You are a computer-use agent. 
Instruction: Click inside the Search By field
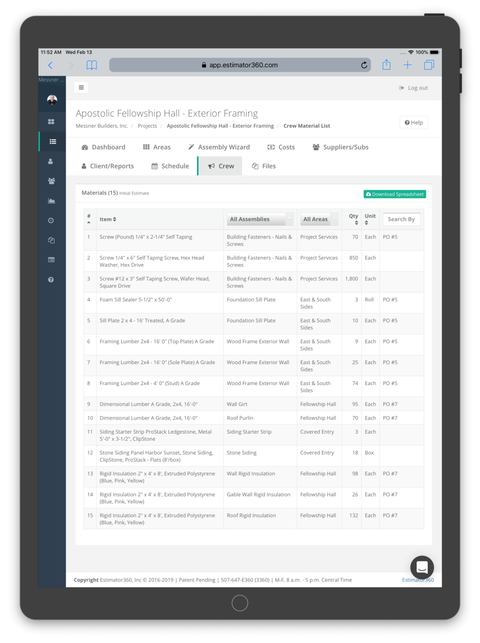tap(401, 219)
